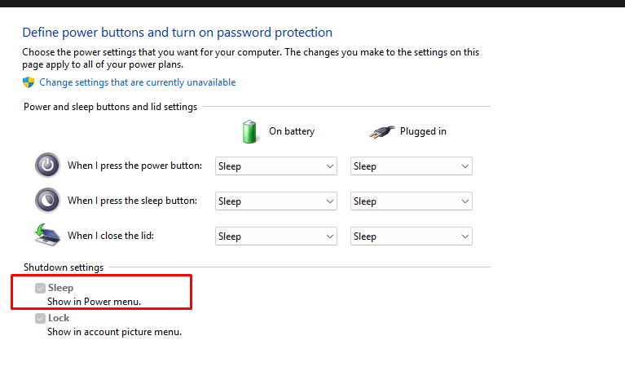Viewport: 625px width, 380px height.
Task: Click the power button icon
Action: pos(48,166)
